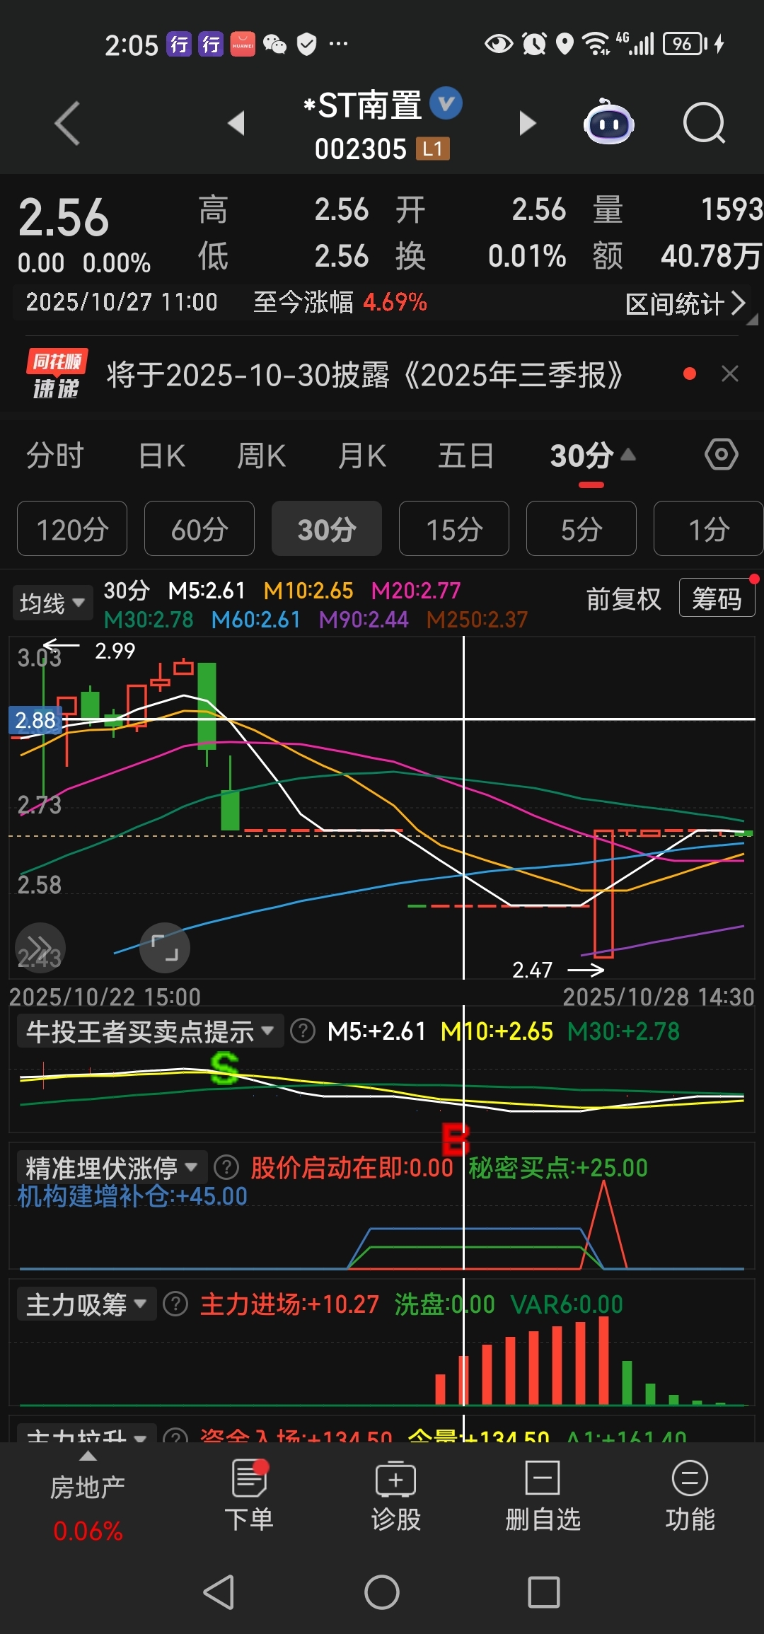Tap the red B buy signal marker
Viewport: 764px width, 1634px height.
pos(455,1140)
